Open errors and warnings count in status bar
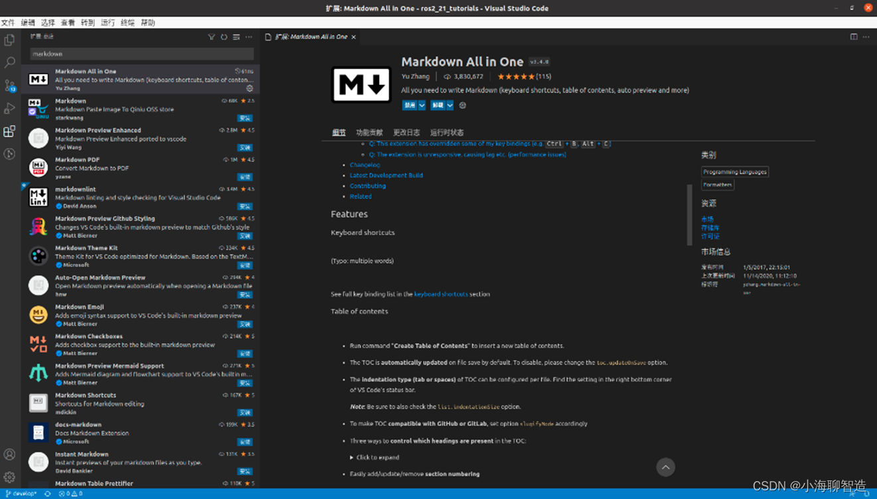Image resolution: width=877 pixels, height=499 pixels. click(70, 494)
